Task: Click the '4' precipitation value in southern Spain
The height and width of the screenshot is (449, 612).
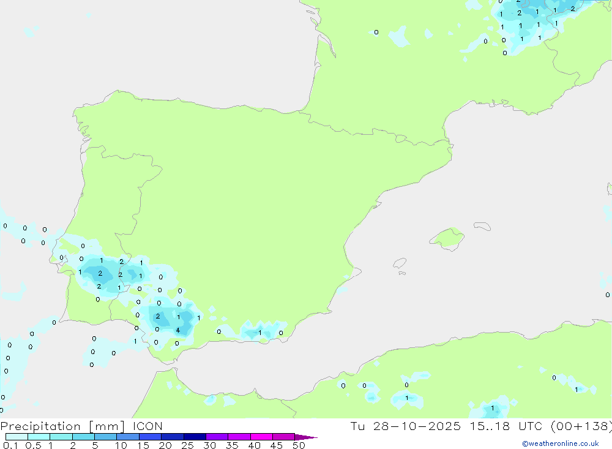Action: (178, 330)
